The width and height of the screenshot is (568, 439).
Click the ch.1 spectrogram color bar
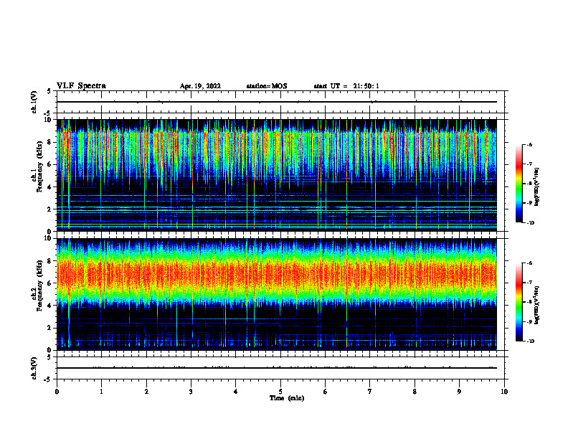pos(519,184)
